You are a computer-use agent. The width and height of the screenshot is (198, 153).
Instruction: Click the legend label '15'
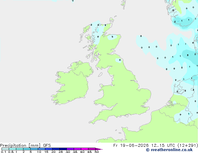pyautogui.click(x=46, y=152)
